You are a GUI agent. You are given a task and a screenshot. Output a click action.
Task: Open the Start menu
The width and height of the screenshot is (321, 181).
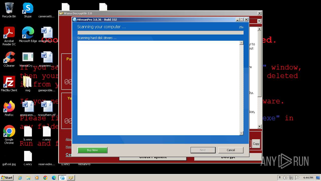tap(7, 178)
